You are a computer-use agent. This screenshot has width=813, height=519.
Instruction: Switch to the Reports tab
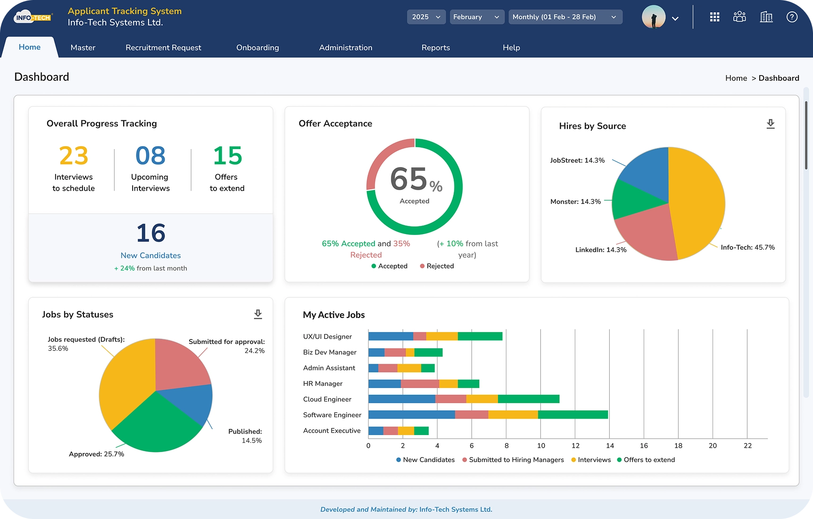[x=435, y=47]
